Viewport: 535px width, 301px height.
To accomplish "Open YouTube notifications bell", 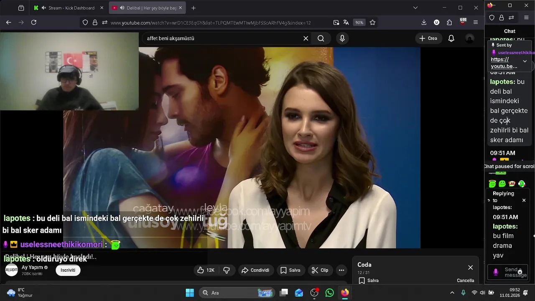I will (451, 38).
